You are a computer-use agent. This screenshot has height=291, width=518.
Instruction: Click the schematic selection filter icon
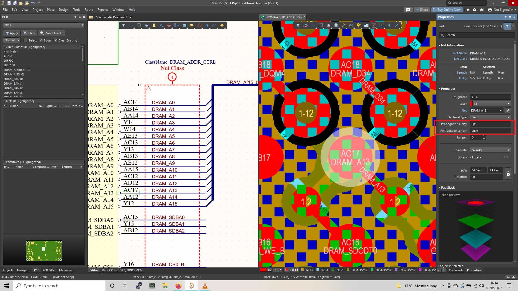pyautogui.click(x=123, y=25)
